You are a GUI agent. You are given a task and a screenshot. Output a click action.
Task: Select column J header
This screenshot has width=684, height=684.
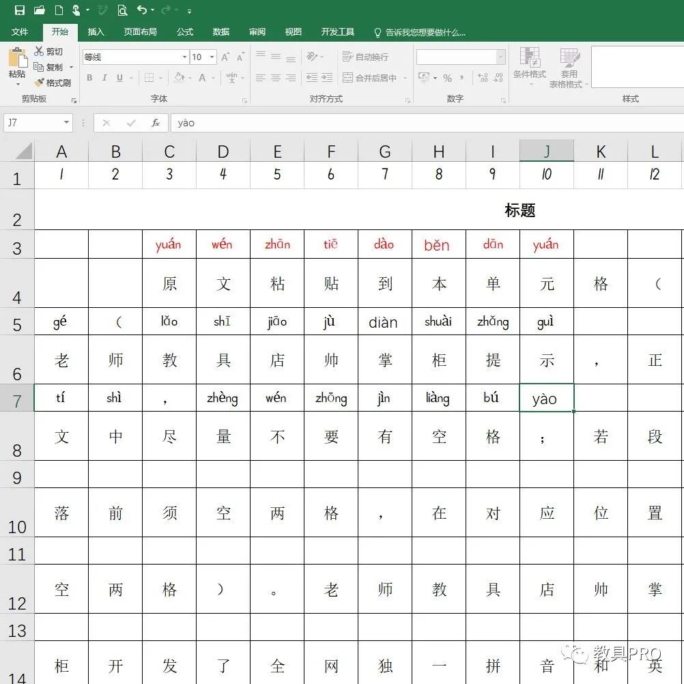point(547,151)
